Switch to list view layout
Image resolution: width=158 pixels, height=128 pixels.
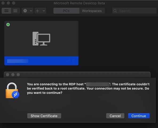[x=15, y=11]
